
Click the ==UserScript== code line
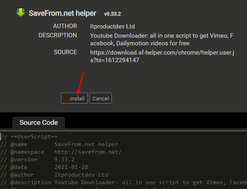click(29, 136)
